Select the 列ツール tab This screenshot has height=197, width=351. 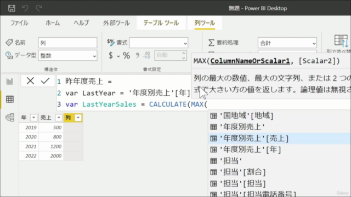(205, 23)
